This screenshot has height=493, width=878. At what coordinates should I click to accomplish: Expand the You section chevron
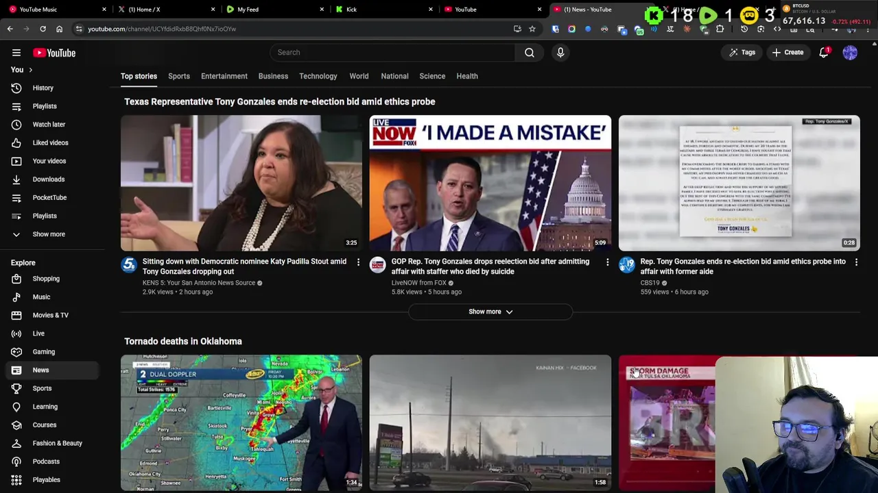coord(30,70)
